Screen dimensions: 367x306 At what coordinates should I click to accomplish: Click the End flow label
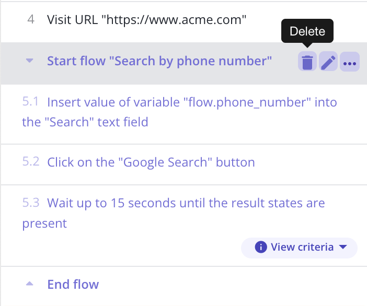click(x=73, y=285)
